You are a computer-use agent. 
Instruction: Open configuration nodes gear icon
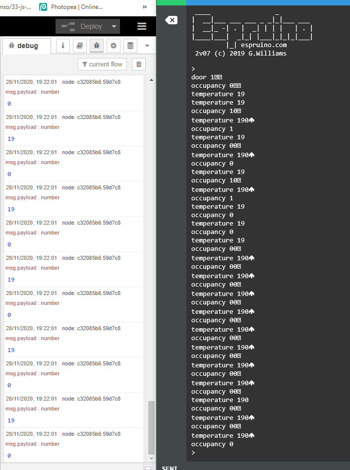click(114, 46)
